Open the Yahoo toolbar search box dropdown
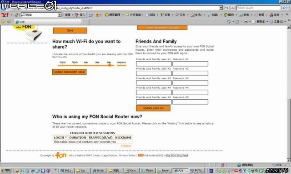The height and width of the screenshot is (174, 291). (60, 15)
